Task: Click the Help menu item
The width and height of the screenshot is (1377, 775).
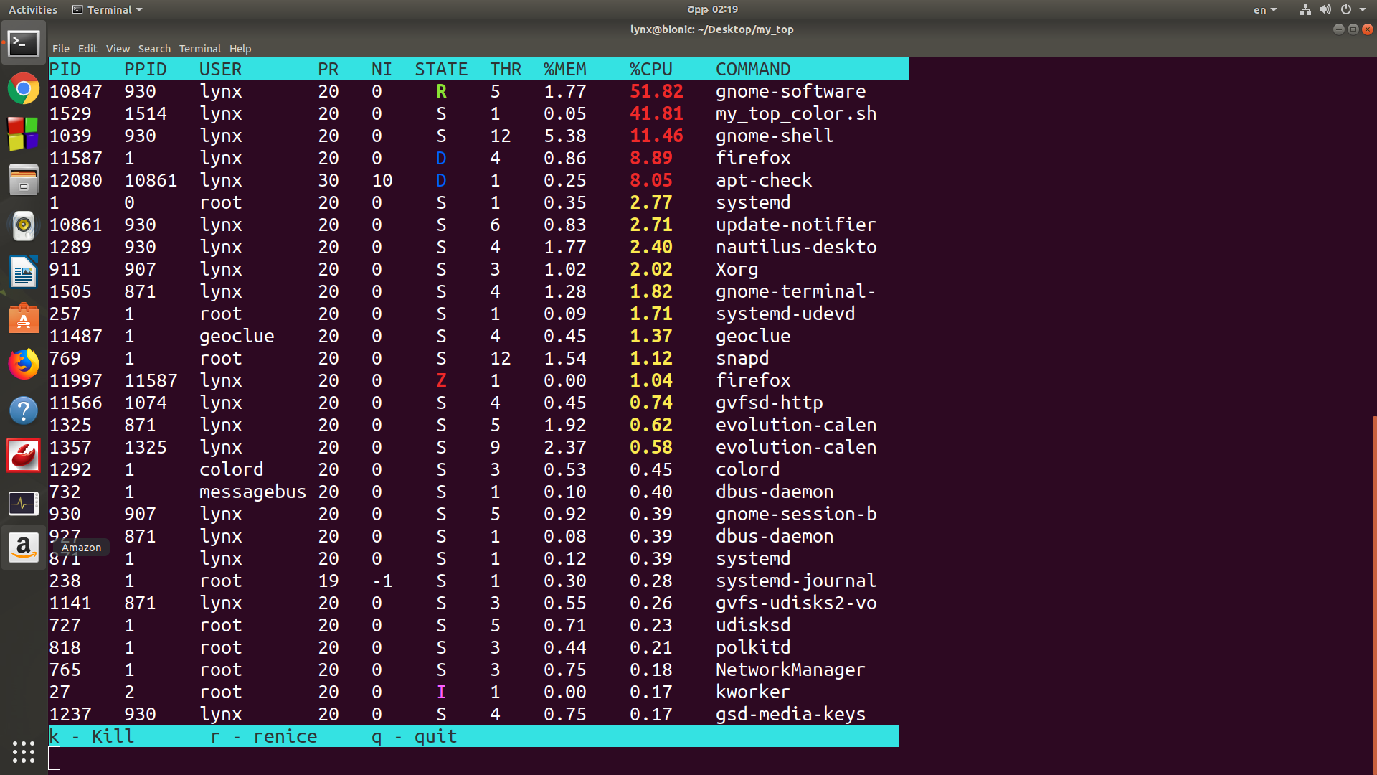Action: click(240, 49)
